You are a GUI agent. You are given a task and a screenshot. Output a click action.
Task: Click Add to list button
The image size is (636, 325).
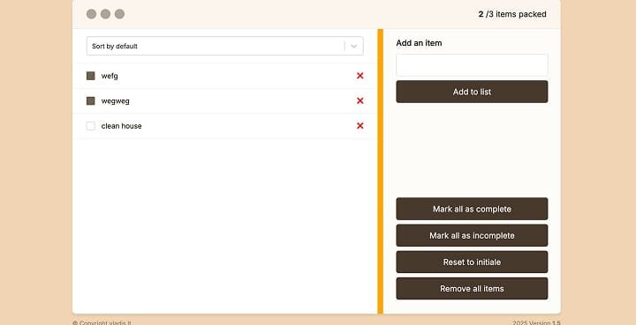[x=472, y=92]
